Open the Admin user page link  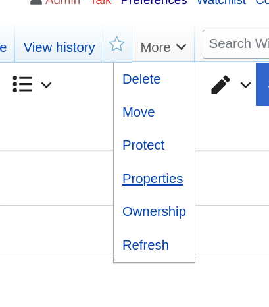click(x=62, y=2)
